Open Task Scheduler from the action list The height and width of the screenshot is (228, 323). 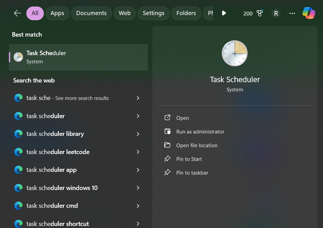click(x=182, y=118)
